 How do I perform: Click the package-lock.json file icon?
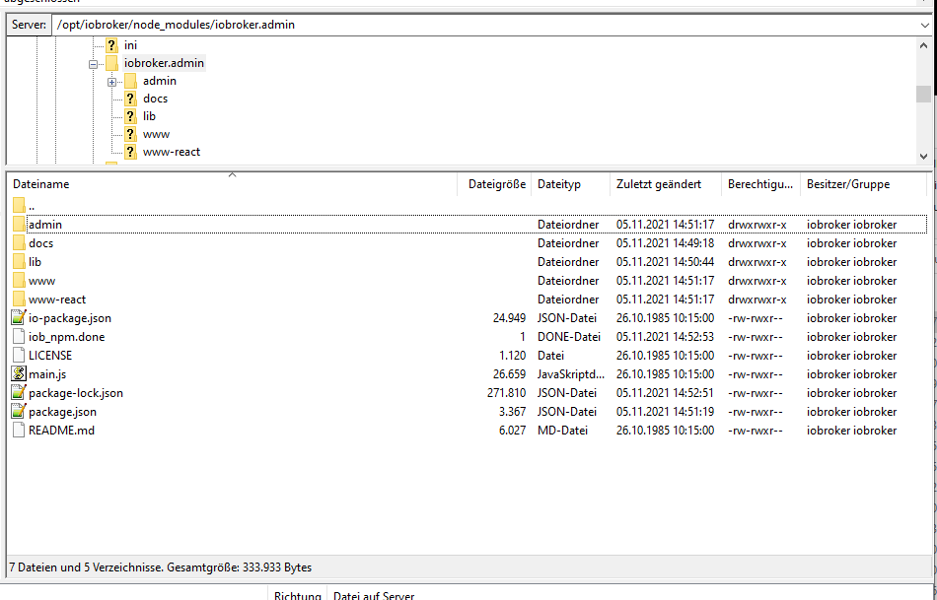[x=19, y=392]
